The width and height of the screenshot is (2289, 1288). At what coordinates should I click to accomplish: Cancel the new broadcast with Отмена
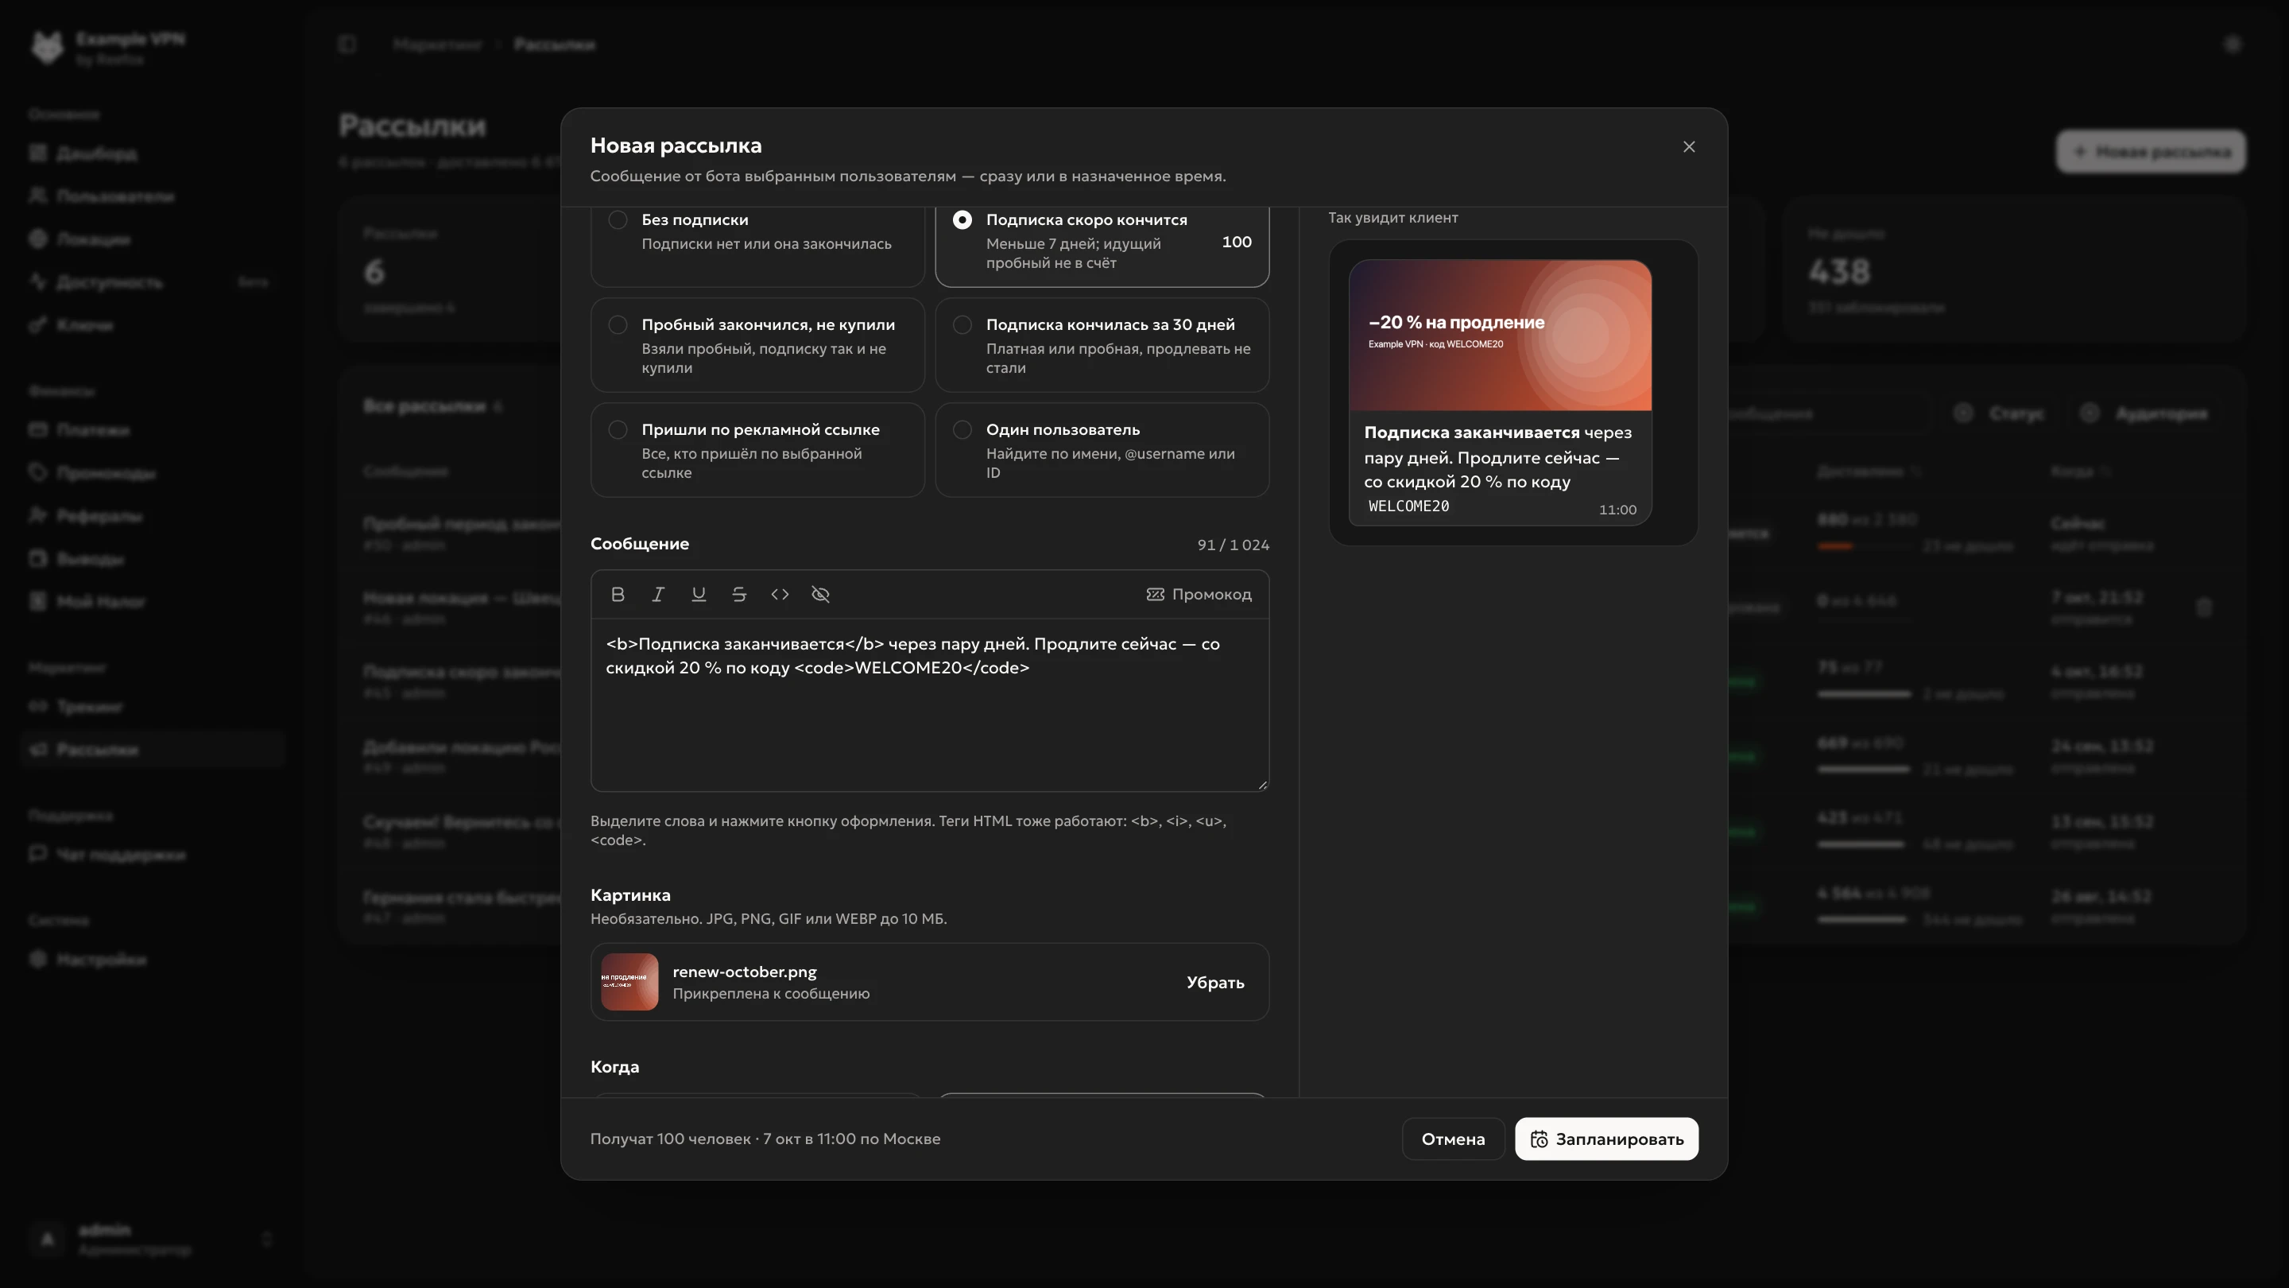coord(1453,1139)
